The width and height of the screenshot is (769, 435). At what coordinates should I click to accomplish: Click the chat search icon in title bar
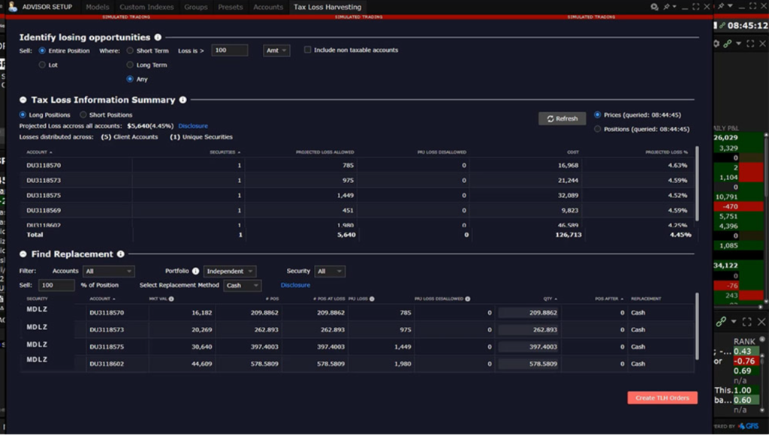[x=654, y=7]
